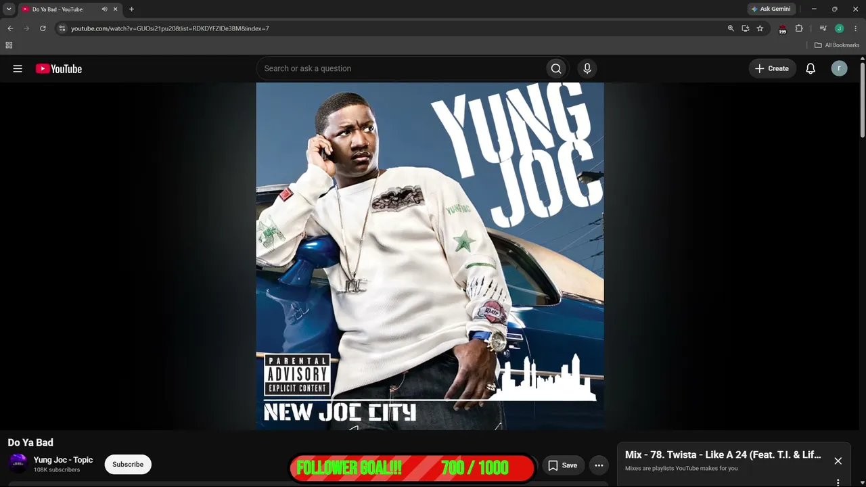Open the red extension with badge 199
The height and width of the screenshot is (487, 866).
782,29
